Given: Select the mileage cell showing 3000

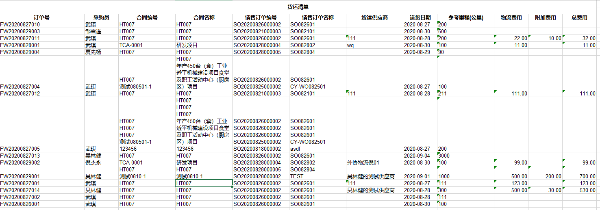Looking at the screenshot, I should (x=444, y=156).
